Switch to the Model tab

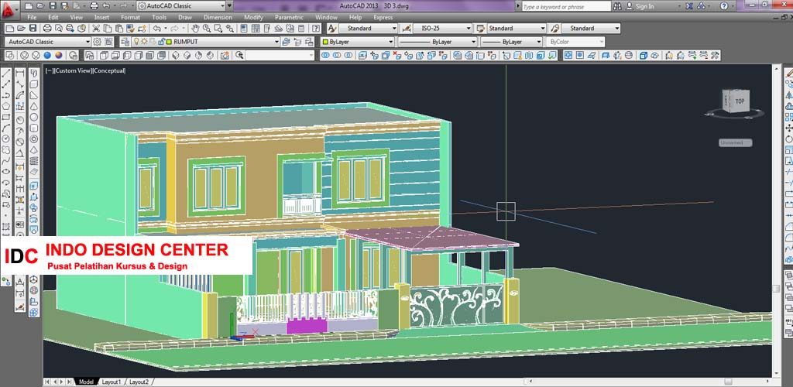pos(86,382)
